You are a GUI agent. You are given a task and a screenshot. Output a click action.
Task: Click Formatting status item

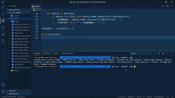(159, 97)
